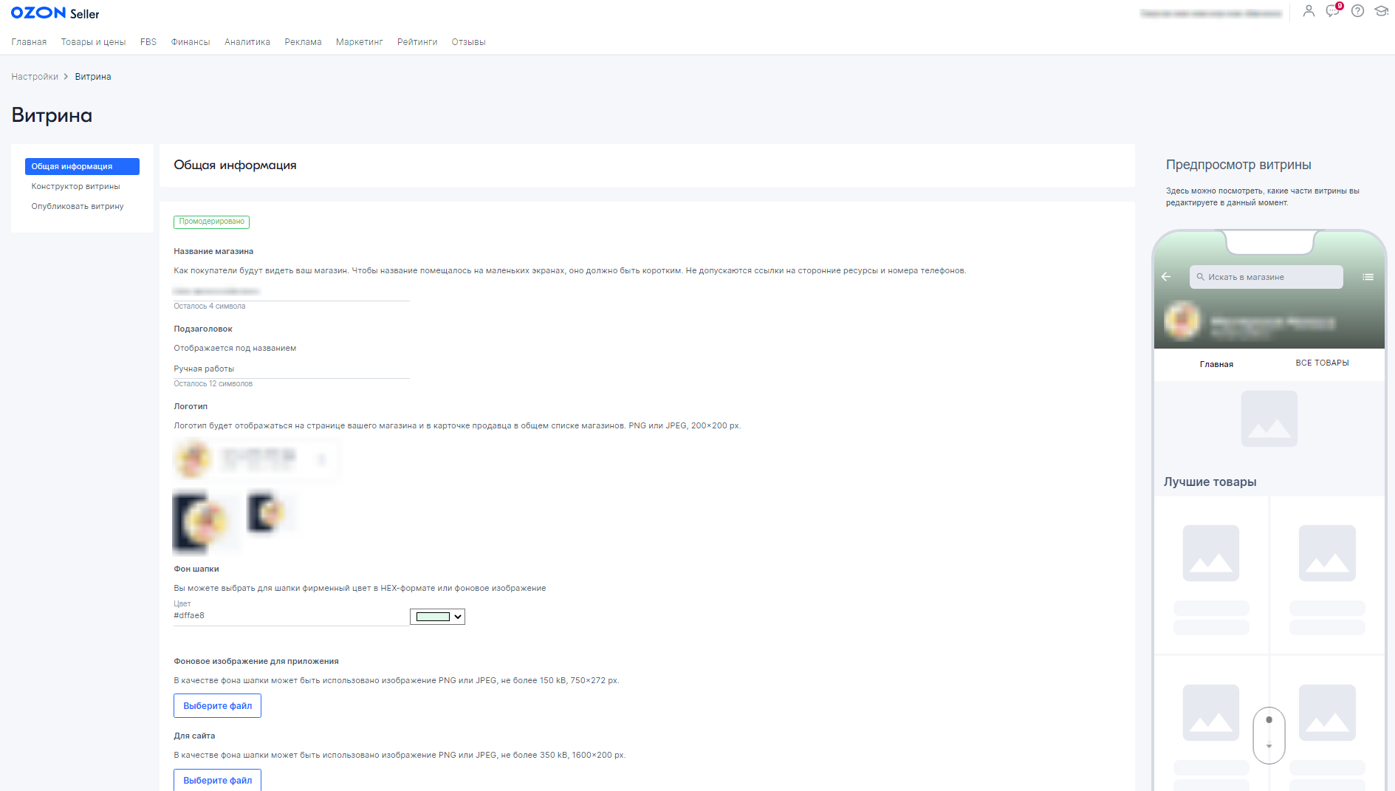Open the Отзывы menu

(468, 42)
